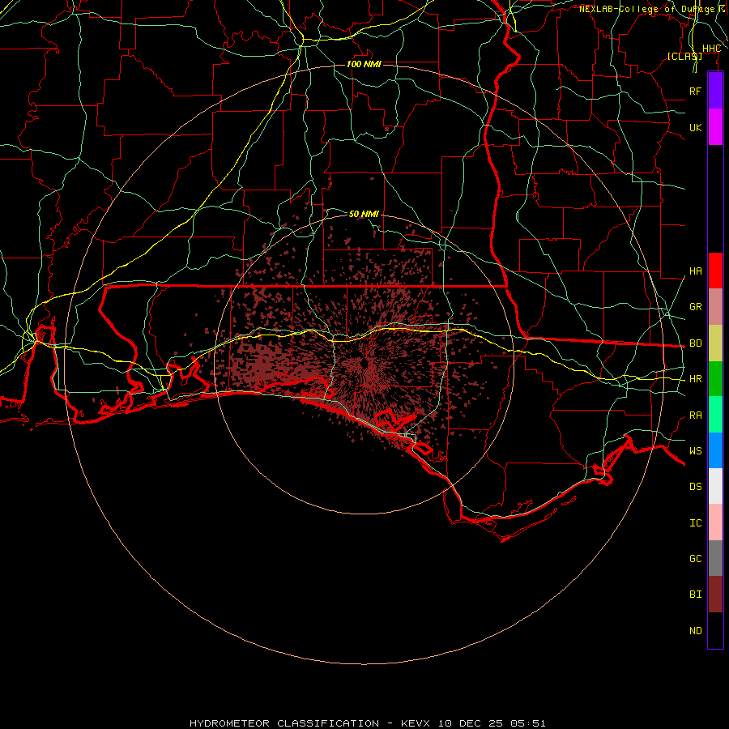Click the GC gray legend swatch
The image size is (729, 729).
pos(715,558)
